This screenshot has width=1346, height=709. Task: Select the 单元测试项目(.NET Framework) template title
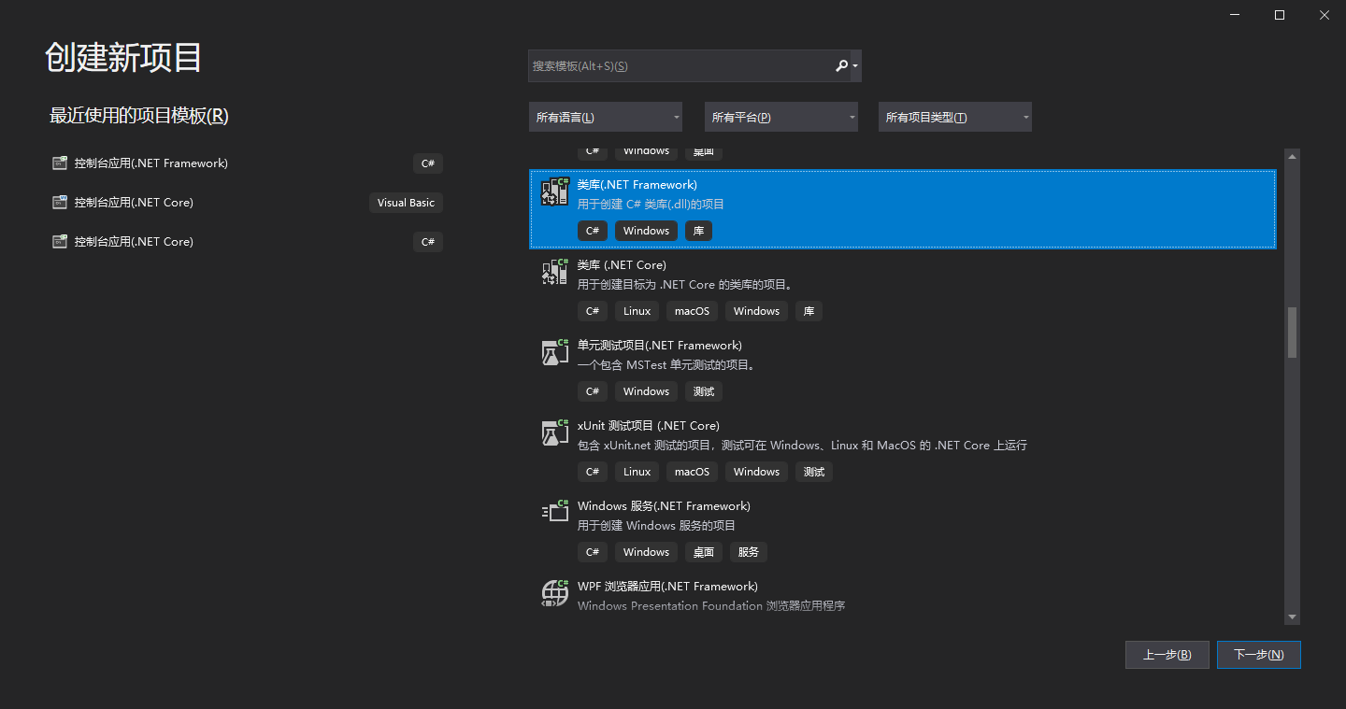pos(660,346)
